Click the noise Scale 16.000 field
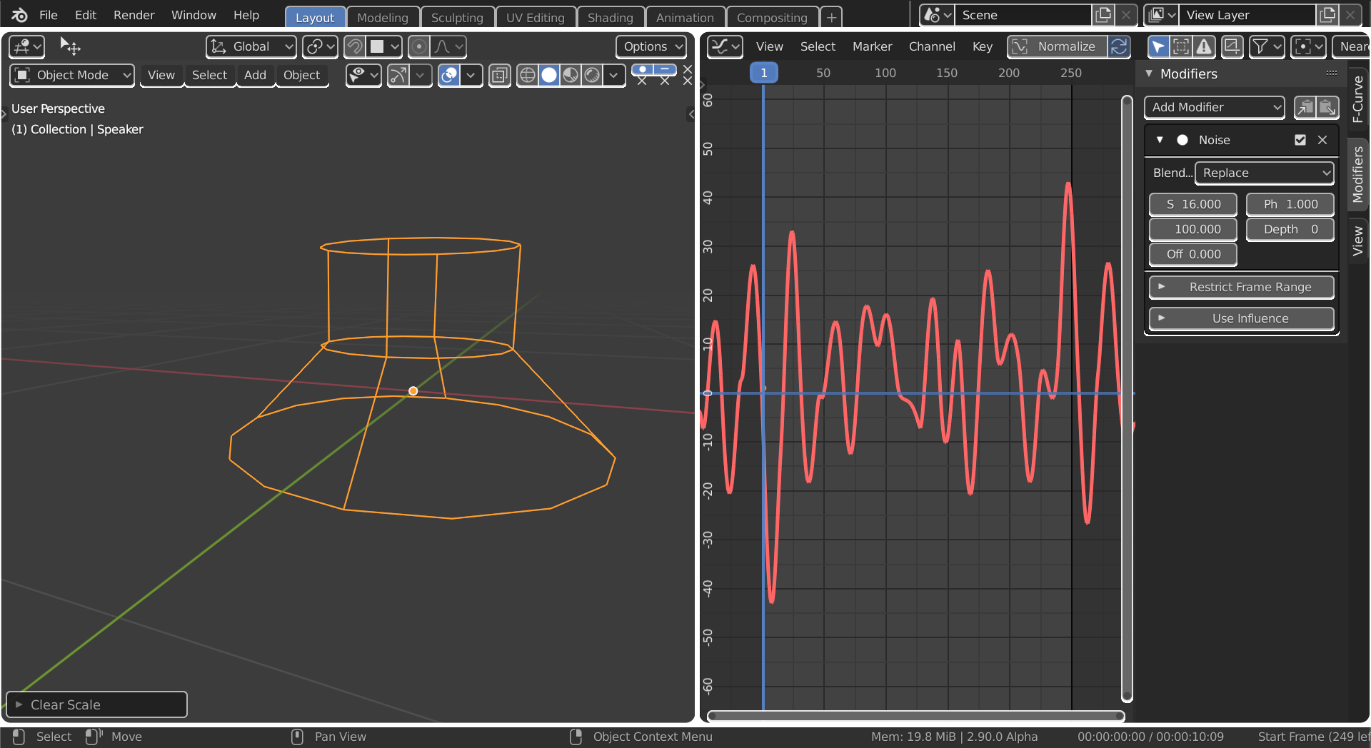 click(x=1193, y=204)
